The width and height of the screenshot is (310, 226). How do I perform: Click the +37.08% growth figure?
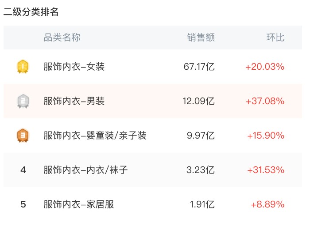click(x=265, y=101)
